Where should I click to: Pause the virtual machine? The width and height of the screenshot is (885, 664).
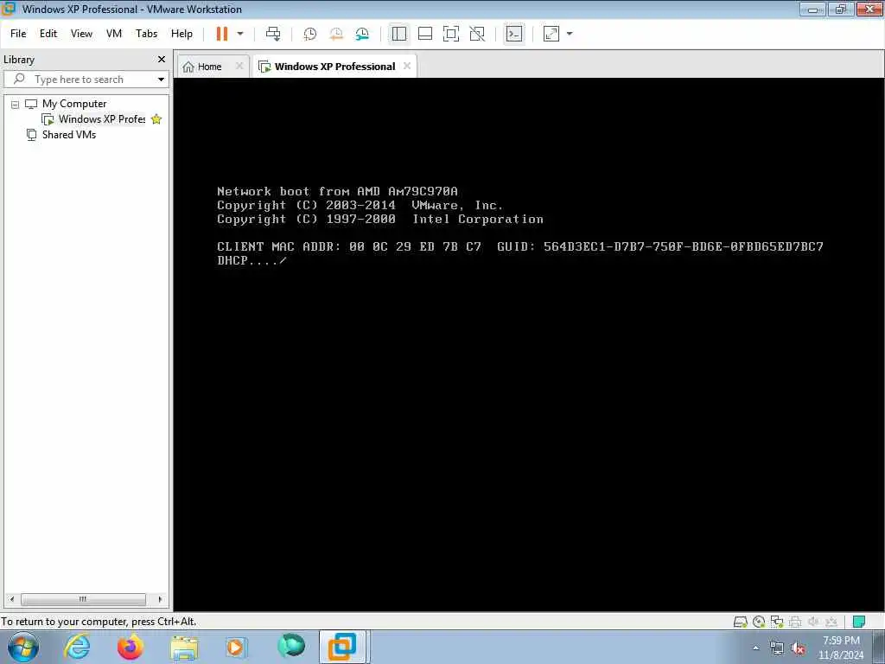[x=222, y=34]
